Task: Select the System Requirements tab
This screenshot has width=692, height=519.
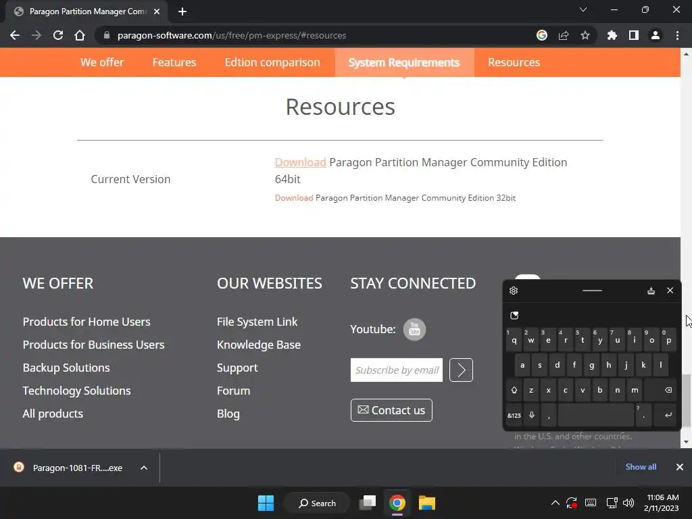Action: [404, 62]
